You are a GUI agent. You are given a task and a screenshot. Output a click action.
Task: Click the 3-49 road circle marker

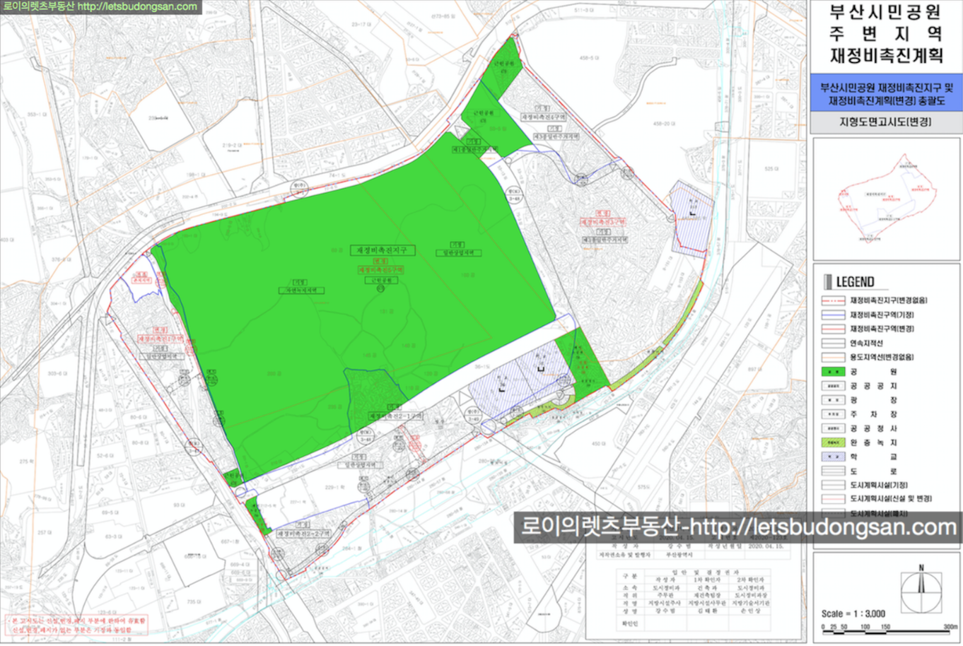(474, 416)
